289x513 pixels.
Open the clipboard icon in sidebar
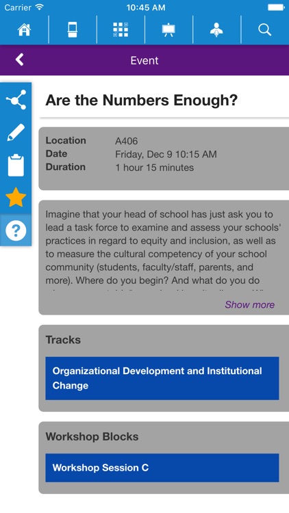pyautogui.click(x=16, y=166)
